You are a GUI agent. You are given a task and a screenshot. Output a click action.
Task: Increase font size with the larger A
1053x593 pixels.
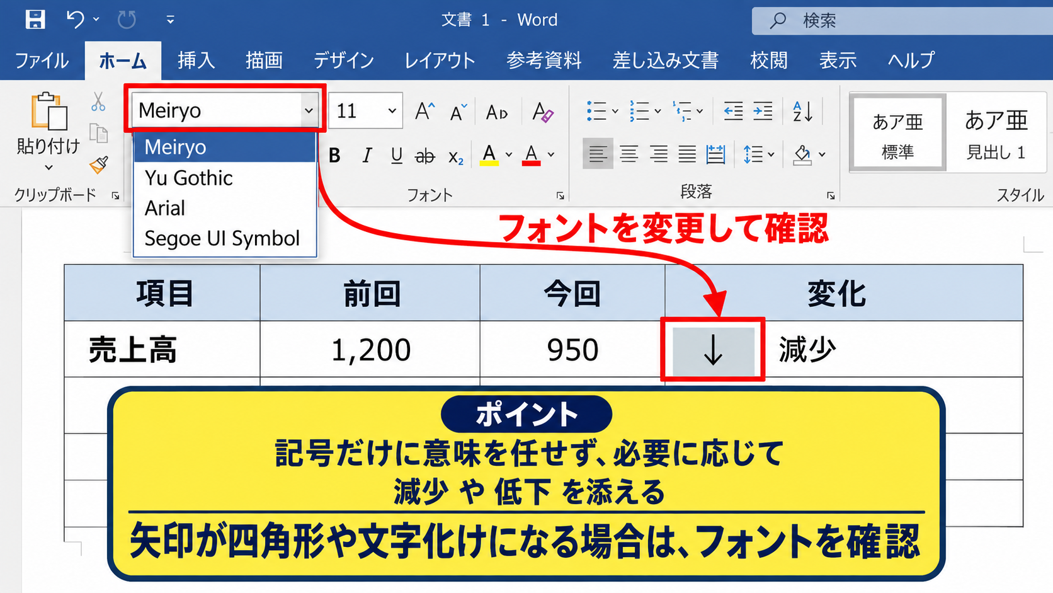click(425, 112)
